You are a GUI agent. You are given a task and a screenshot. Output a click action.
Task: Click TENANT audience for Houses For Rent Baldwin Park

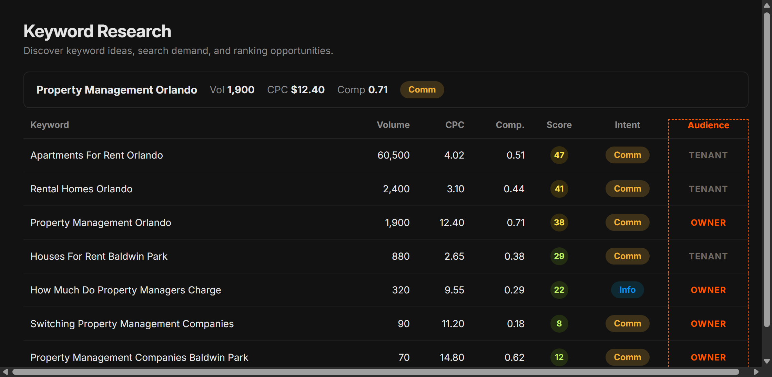click(x=708, y=257)
